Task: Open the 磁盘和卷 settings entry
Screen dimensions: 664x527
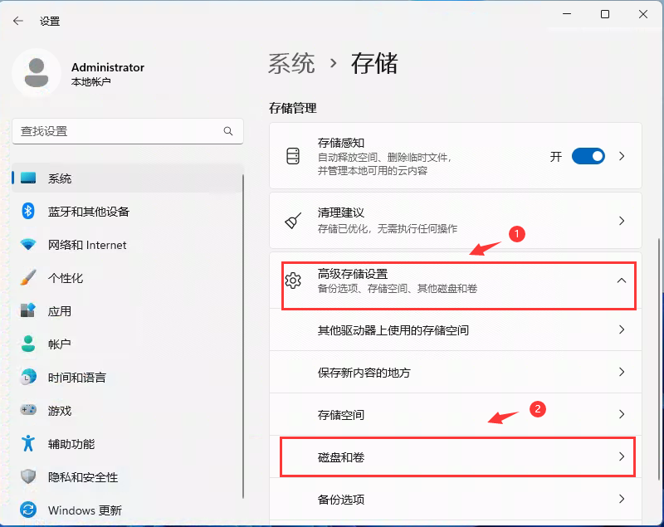Action: pos(457,457)
